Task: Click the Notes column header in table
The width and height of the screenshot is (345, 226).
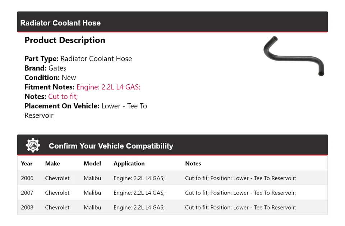Action: point(193,164)
